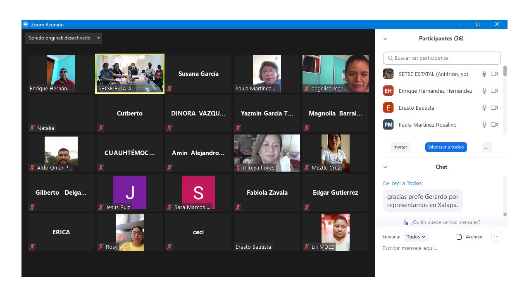529x297 pixels.
Task: Click muted mic icon on DINORA VAZQU... tile
Action: [x=169, y=128]
